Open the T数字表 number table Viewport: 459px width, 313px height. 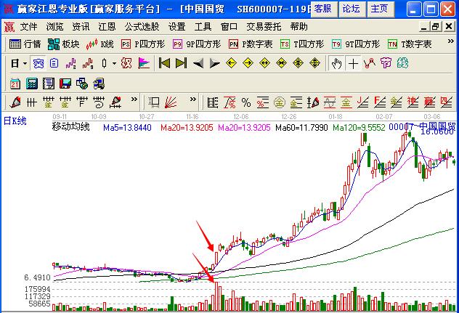(409, 44)
